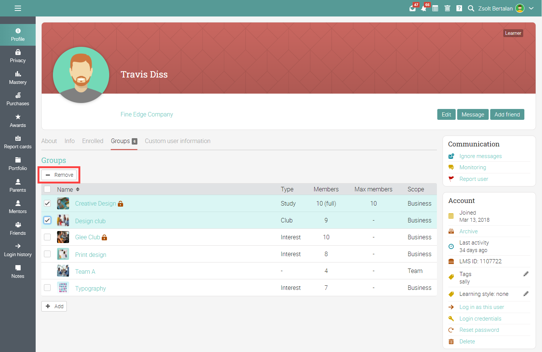The width and height of the screenshot is (542, 352).
Task: Switch to the About tab
Action: pyautogui.click(x=49, y=141)
